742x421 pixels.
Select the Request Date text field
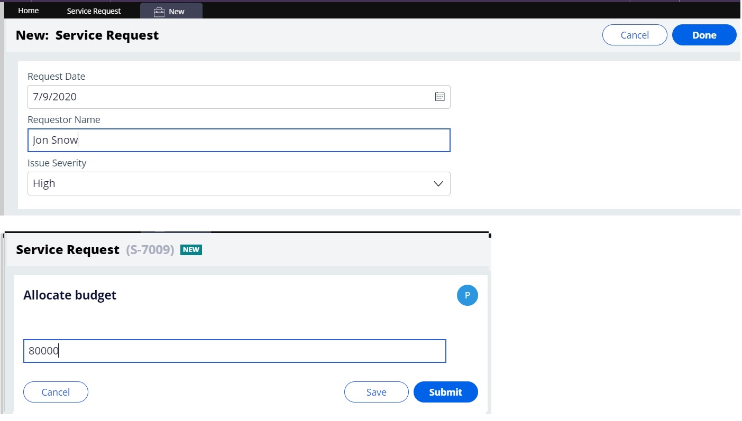(227, 96)
